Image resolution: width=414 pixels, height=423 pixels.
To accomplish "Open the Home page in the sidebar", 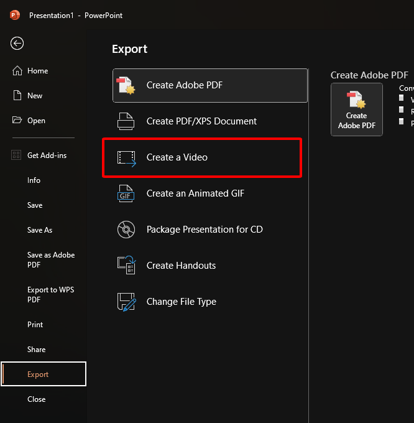I will [x=44, y=71].
